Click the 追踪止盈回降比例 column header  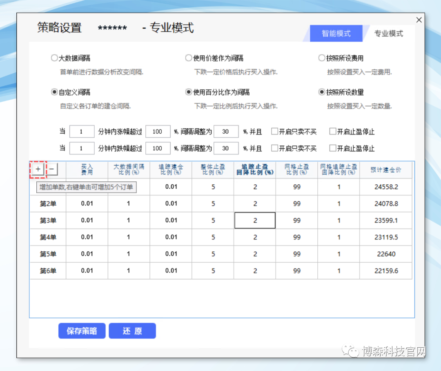(x=255, y=170)
